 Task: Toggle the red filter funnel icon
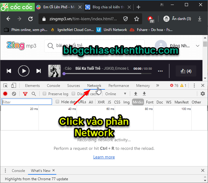pos(25,94)
